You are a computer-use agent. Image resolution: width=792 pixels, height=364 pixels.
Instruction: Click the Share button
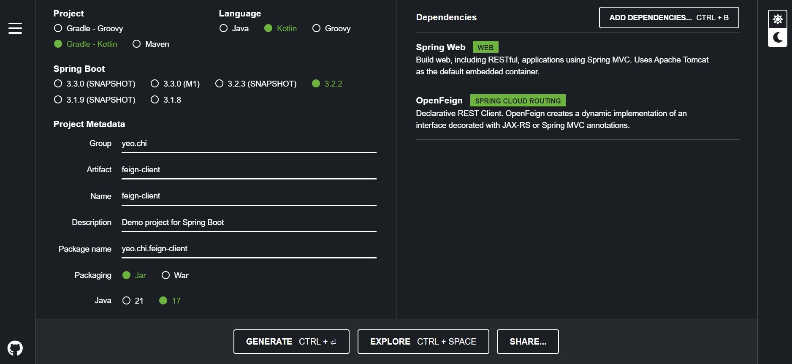tap(528, 342)
